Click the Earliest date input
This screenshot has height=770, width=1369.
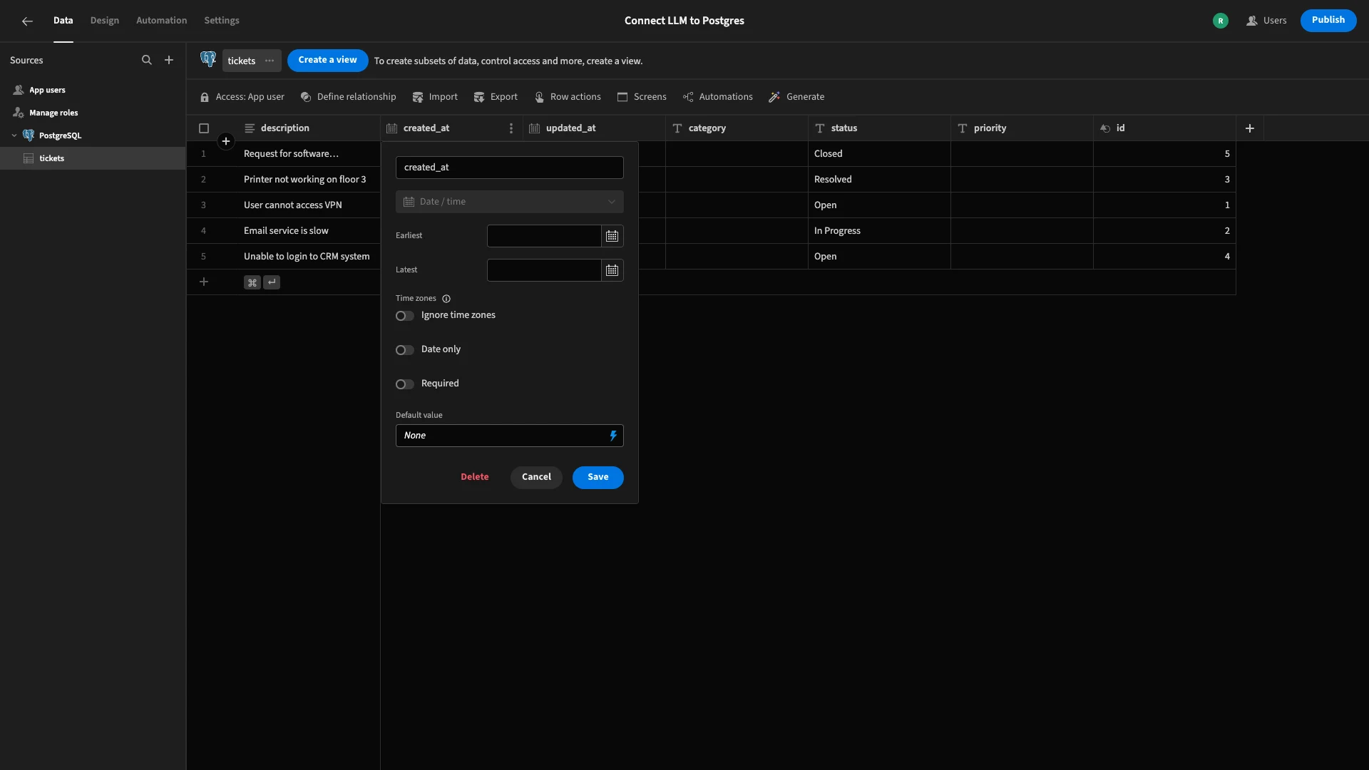544,236
